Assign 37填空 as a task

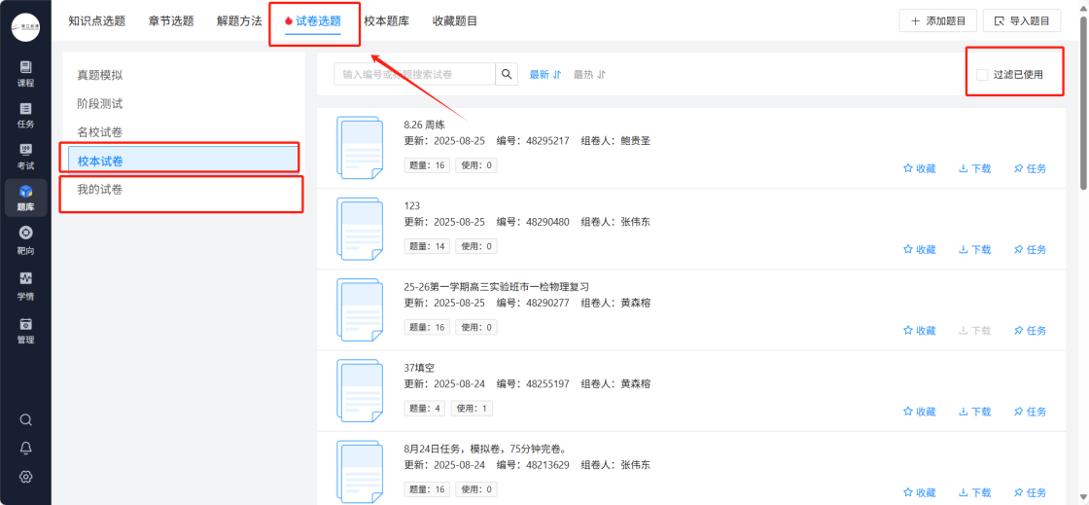tap(1030, 412)
